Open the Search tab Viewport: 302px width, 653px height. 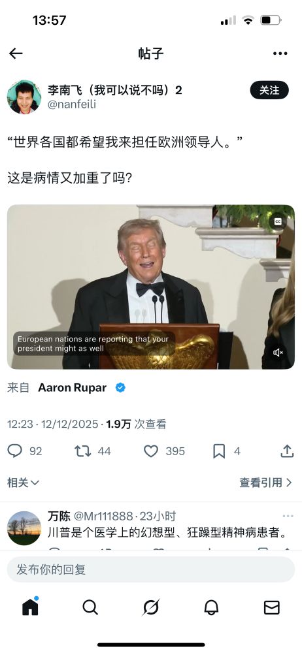click(x=90, y=607)
